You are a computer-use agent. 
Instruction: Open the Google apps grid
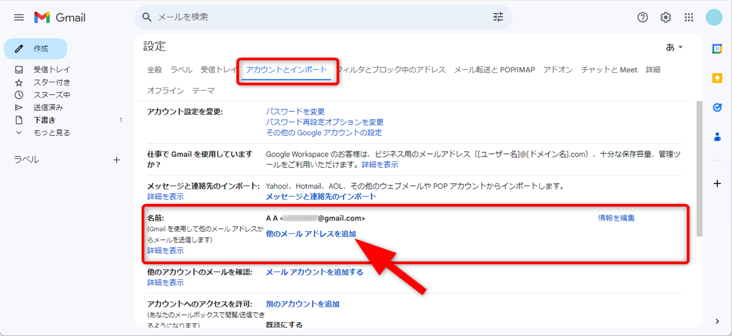coord(689,17)
